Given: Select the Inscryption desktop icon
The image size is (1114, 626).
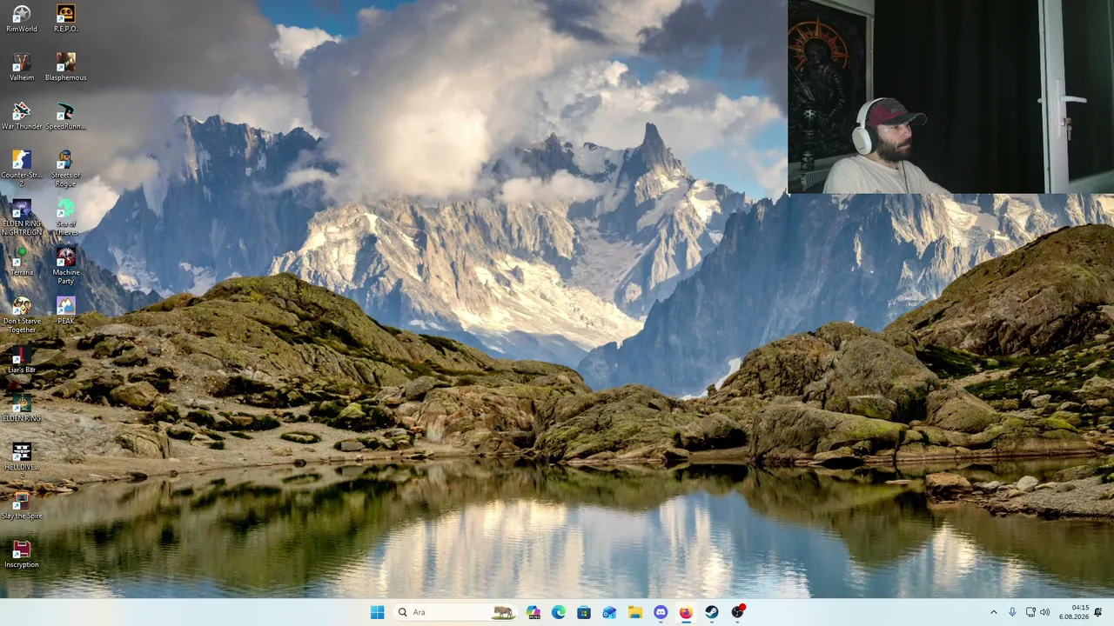Looking at the screenshot, I should (x=22, y=554).
